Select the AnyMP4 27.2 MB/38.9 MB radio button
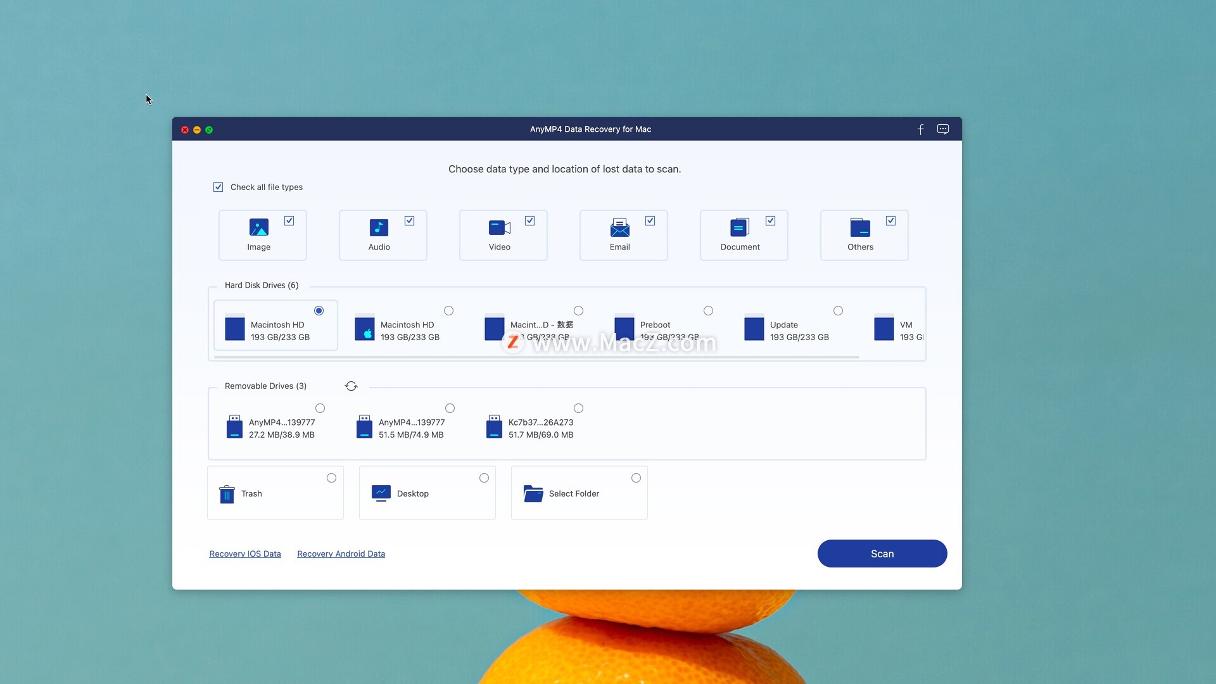 pos(320,408)
